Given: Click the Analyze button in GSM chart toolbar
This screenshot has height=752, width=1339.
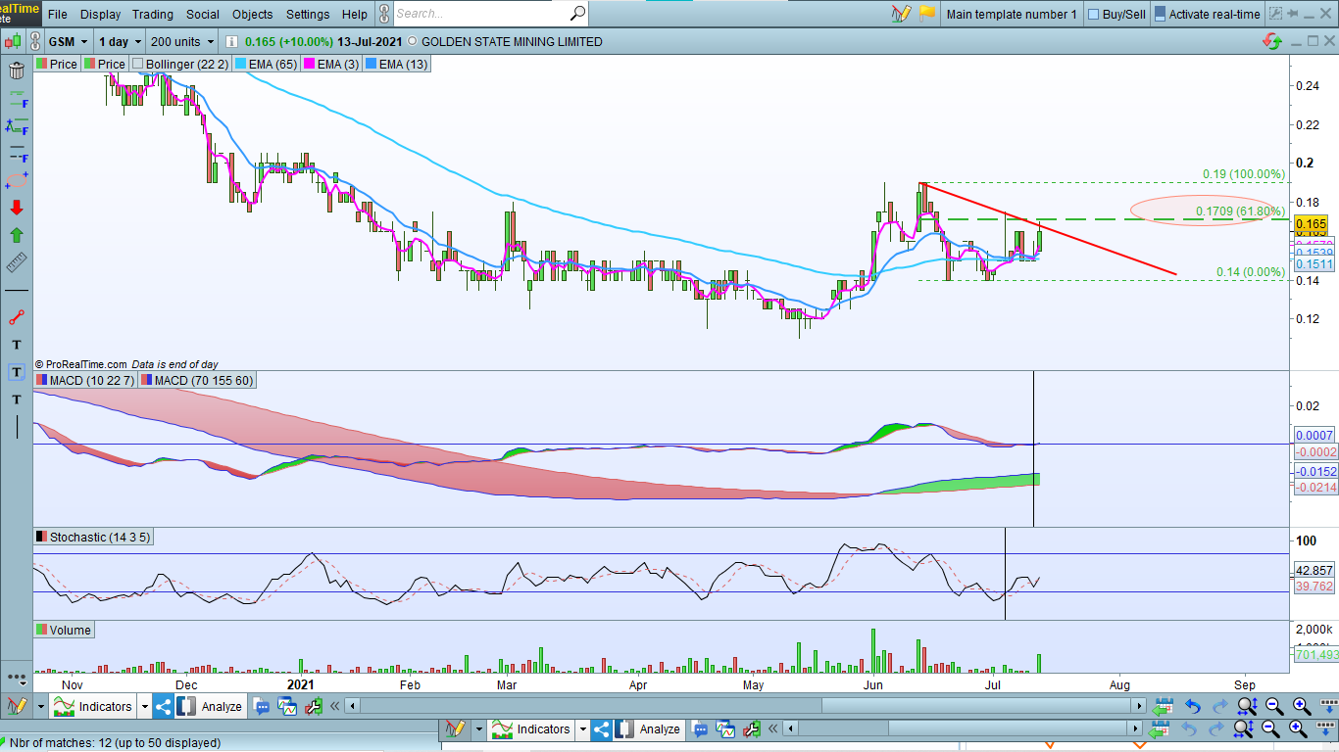Looking at the screenshot, I should 212,706.
